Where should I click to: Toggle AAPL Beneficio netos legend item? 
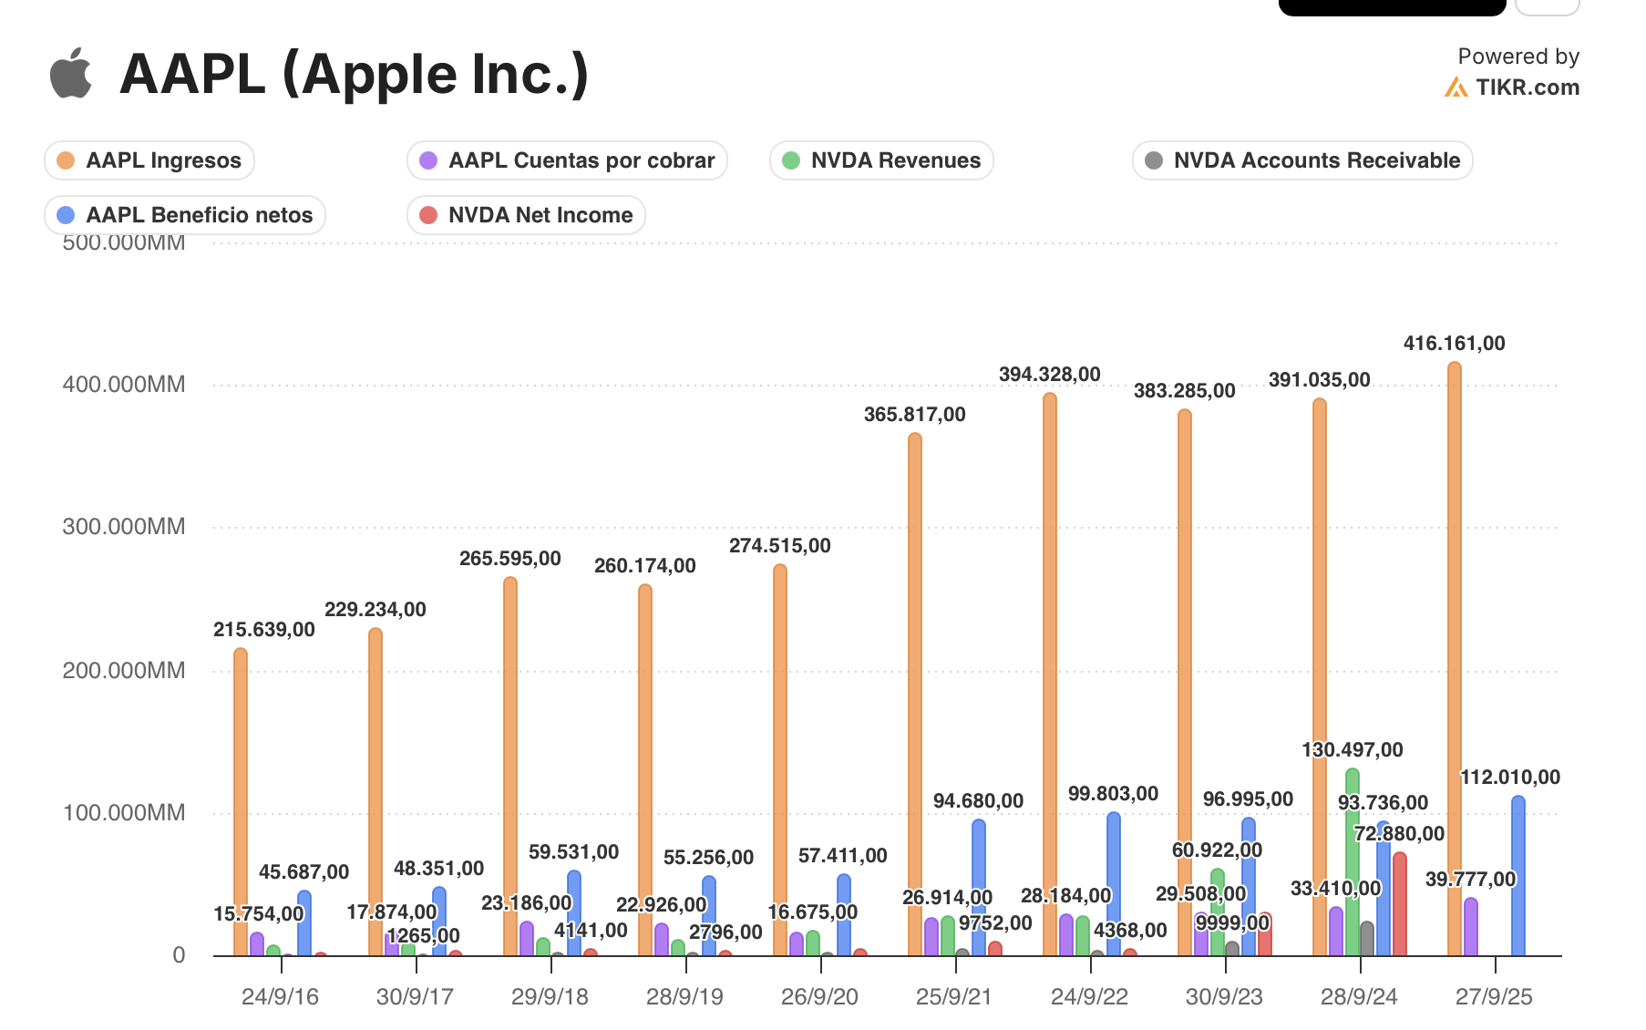click(185, 215)
